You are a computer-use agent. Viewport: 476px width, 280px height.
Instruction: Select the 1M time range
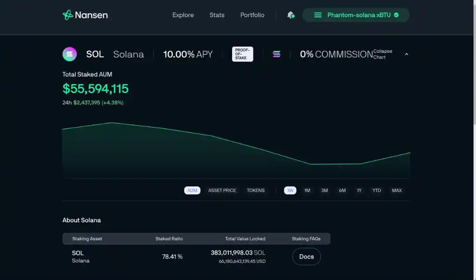click(x=307, y=190)
